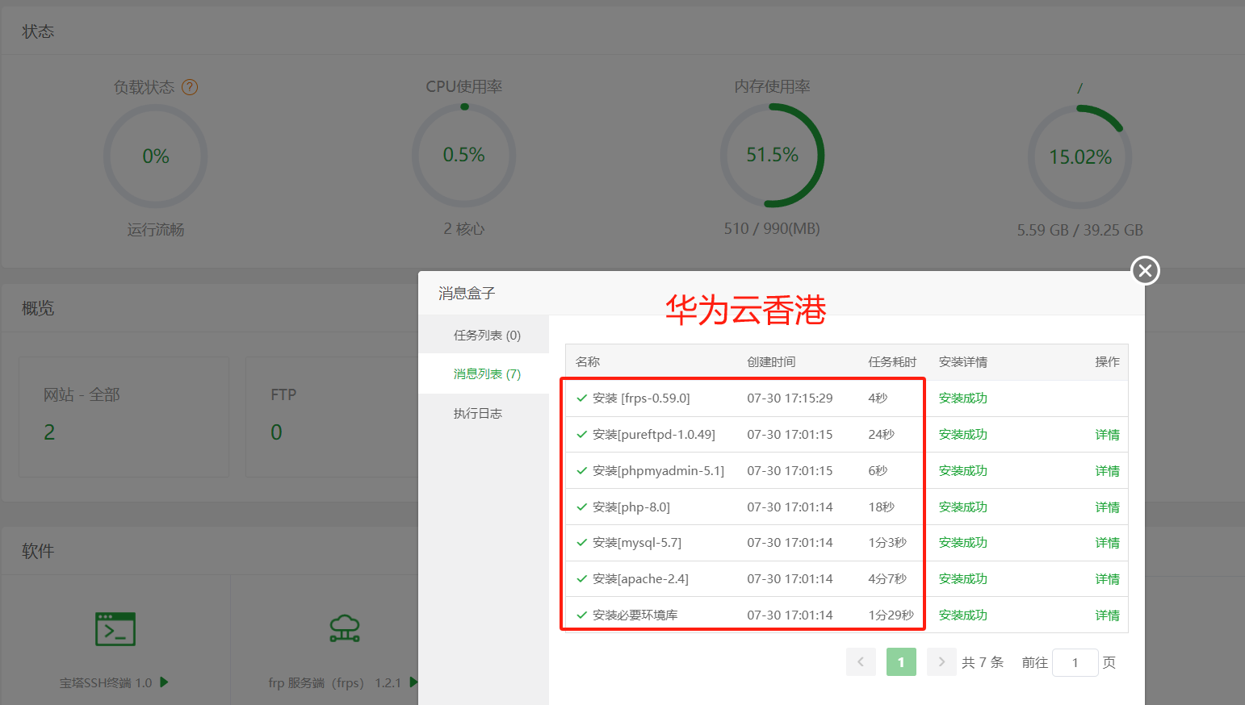The image size is (1245, 705).
Task: Open the FTP overview card
Action: click(332, 417)
